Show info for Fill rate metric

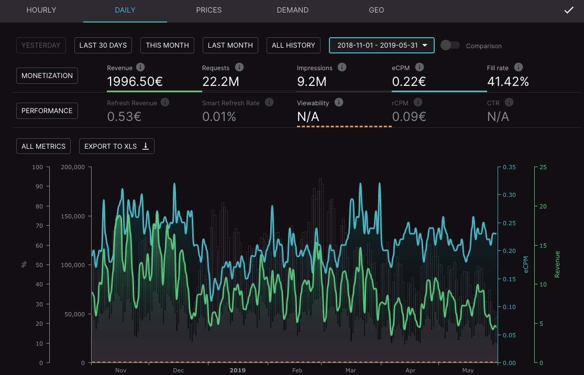(x=519, y=68)
